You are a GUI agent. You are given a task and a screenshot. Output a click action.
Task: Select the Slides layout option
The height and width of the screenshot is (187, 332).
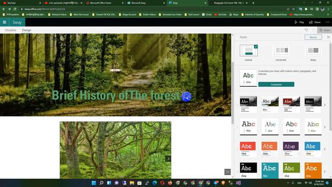tap(313, 53)
